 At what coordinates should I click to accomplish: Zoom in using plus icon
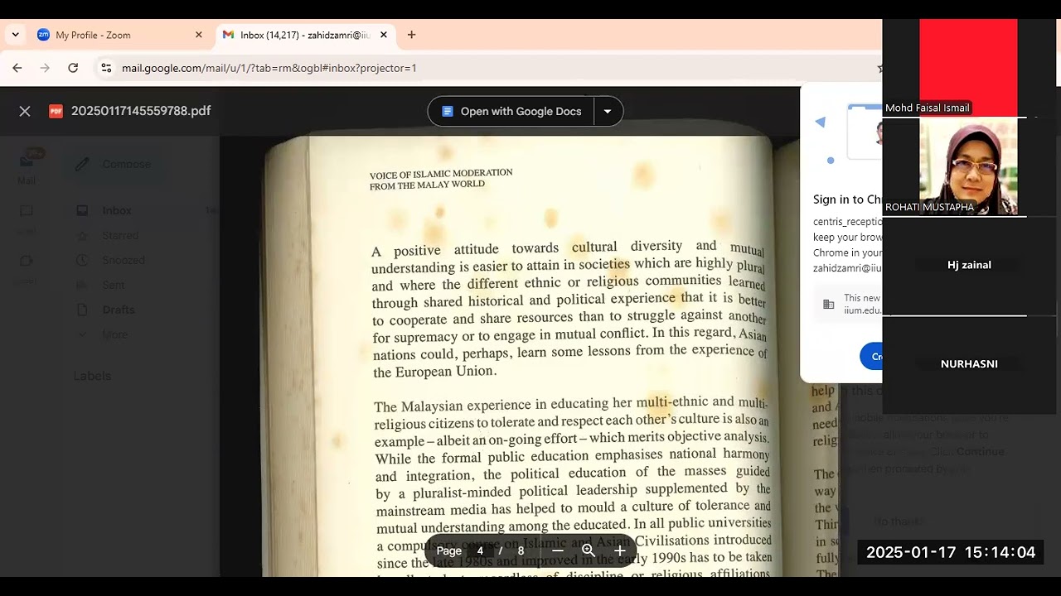619,550
